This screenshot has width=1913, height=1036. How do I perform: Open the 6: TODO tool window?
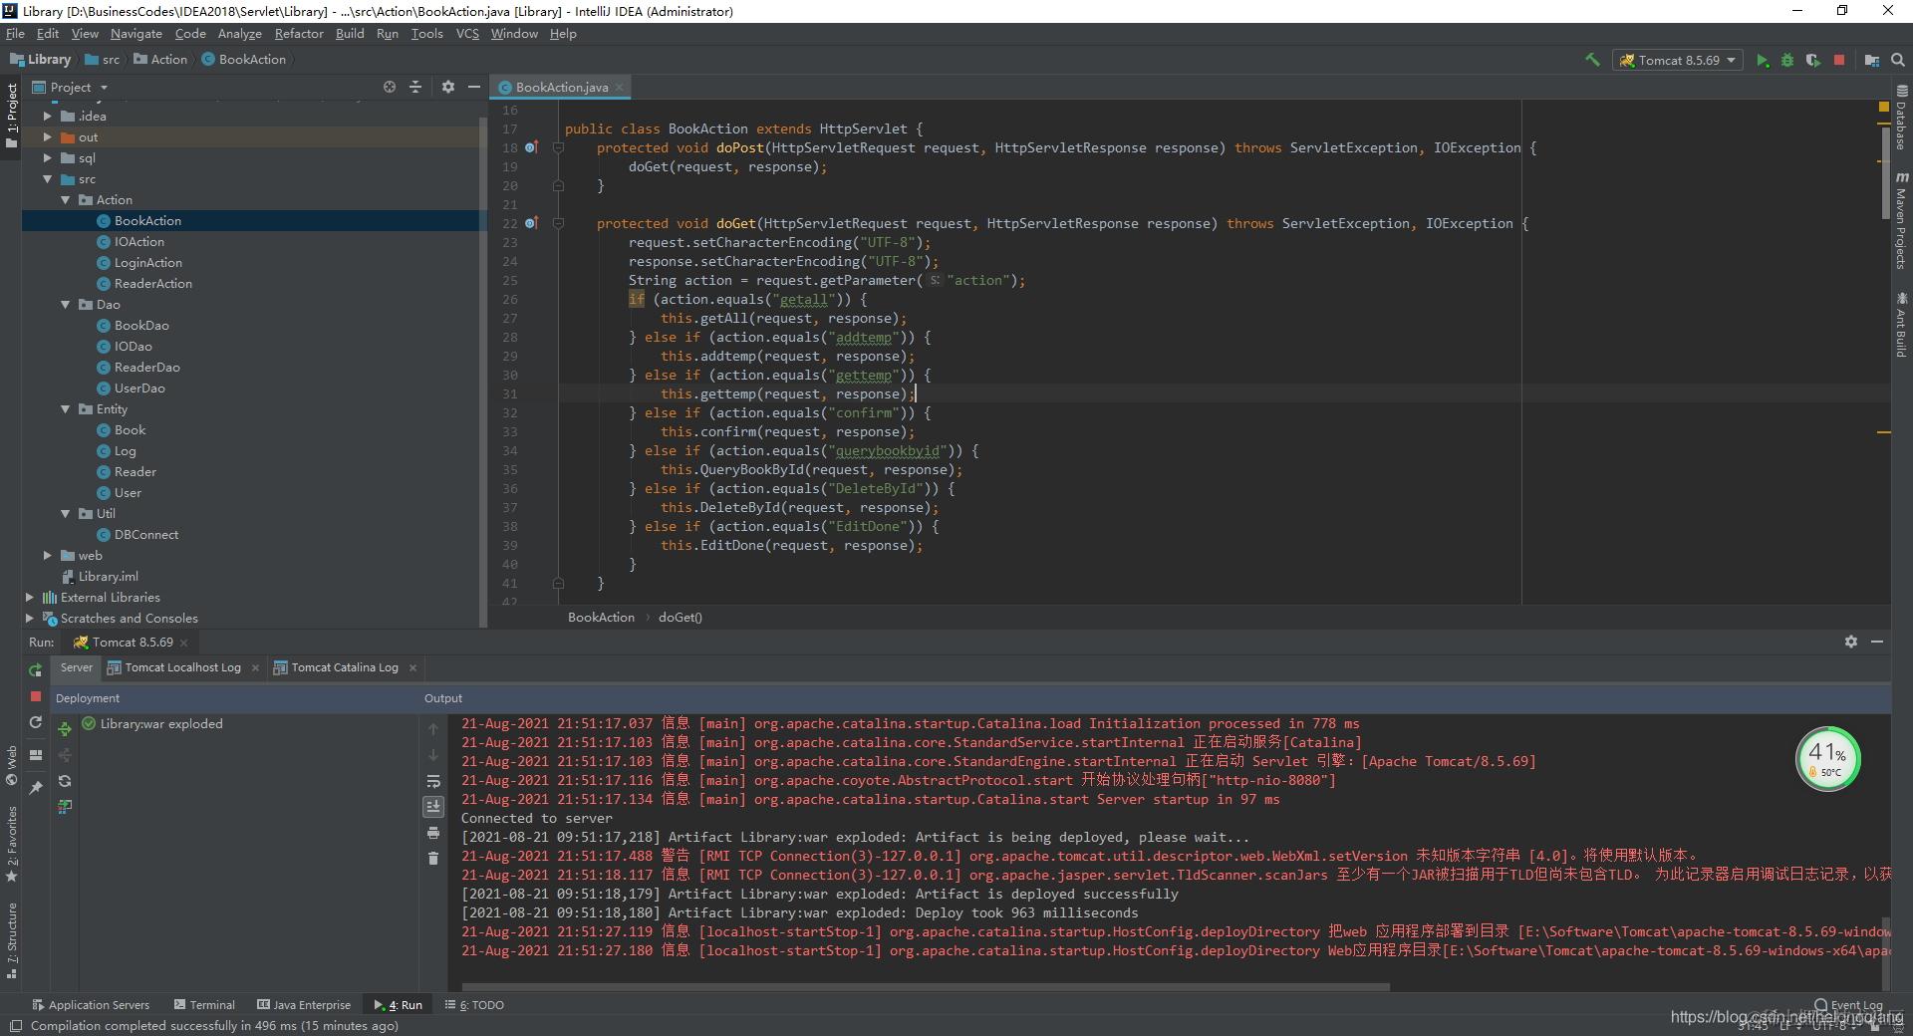[x=474, y=1005]
